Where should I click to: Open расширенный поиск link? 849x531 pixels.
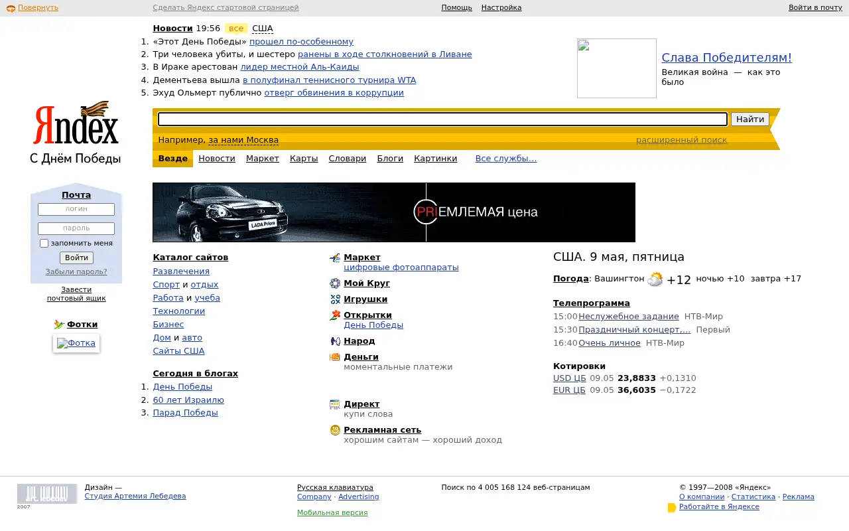click(681, 140)
